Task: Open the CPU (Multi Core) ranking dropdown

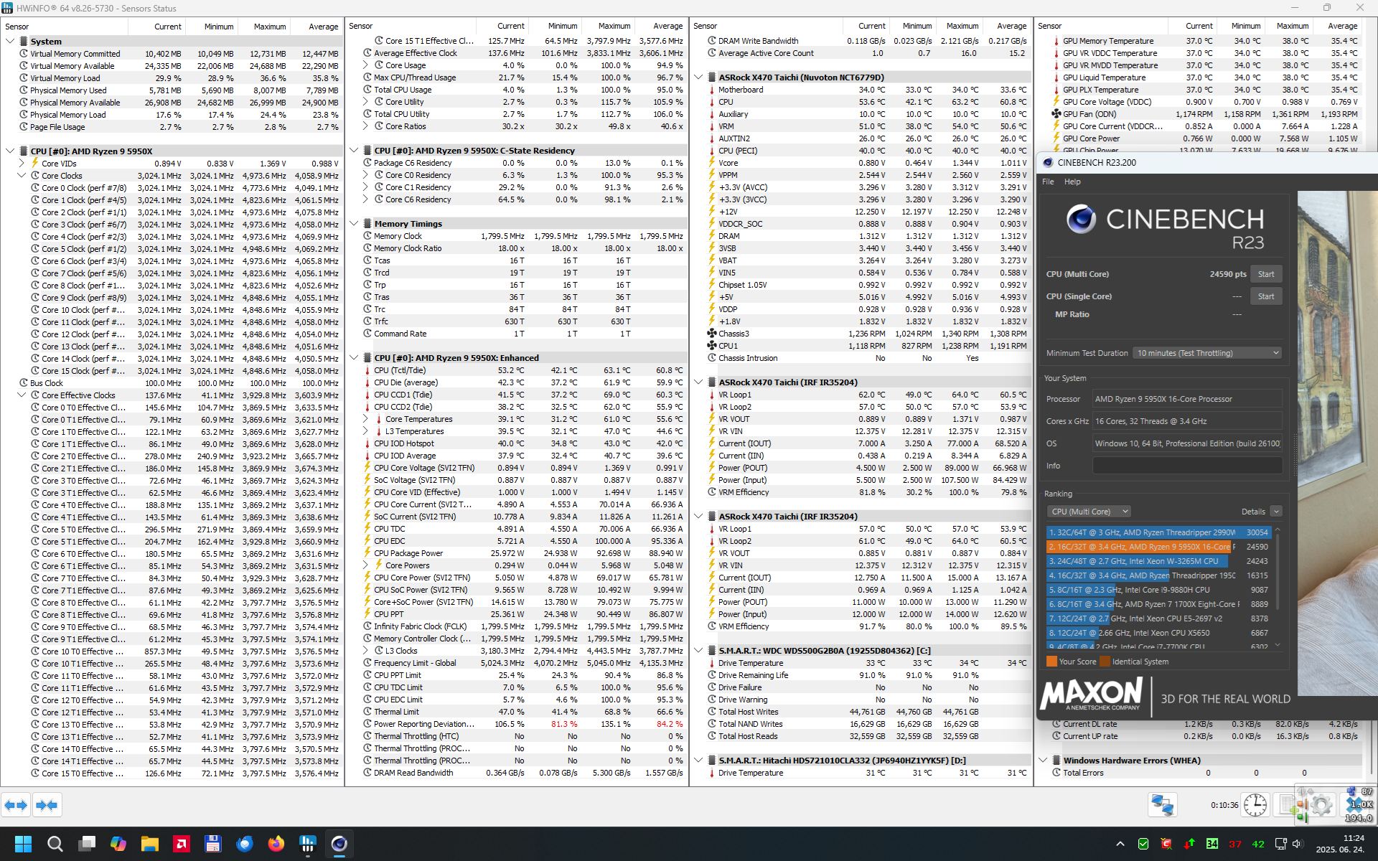Action: (x=1089, y=512)
